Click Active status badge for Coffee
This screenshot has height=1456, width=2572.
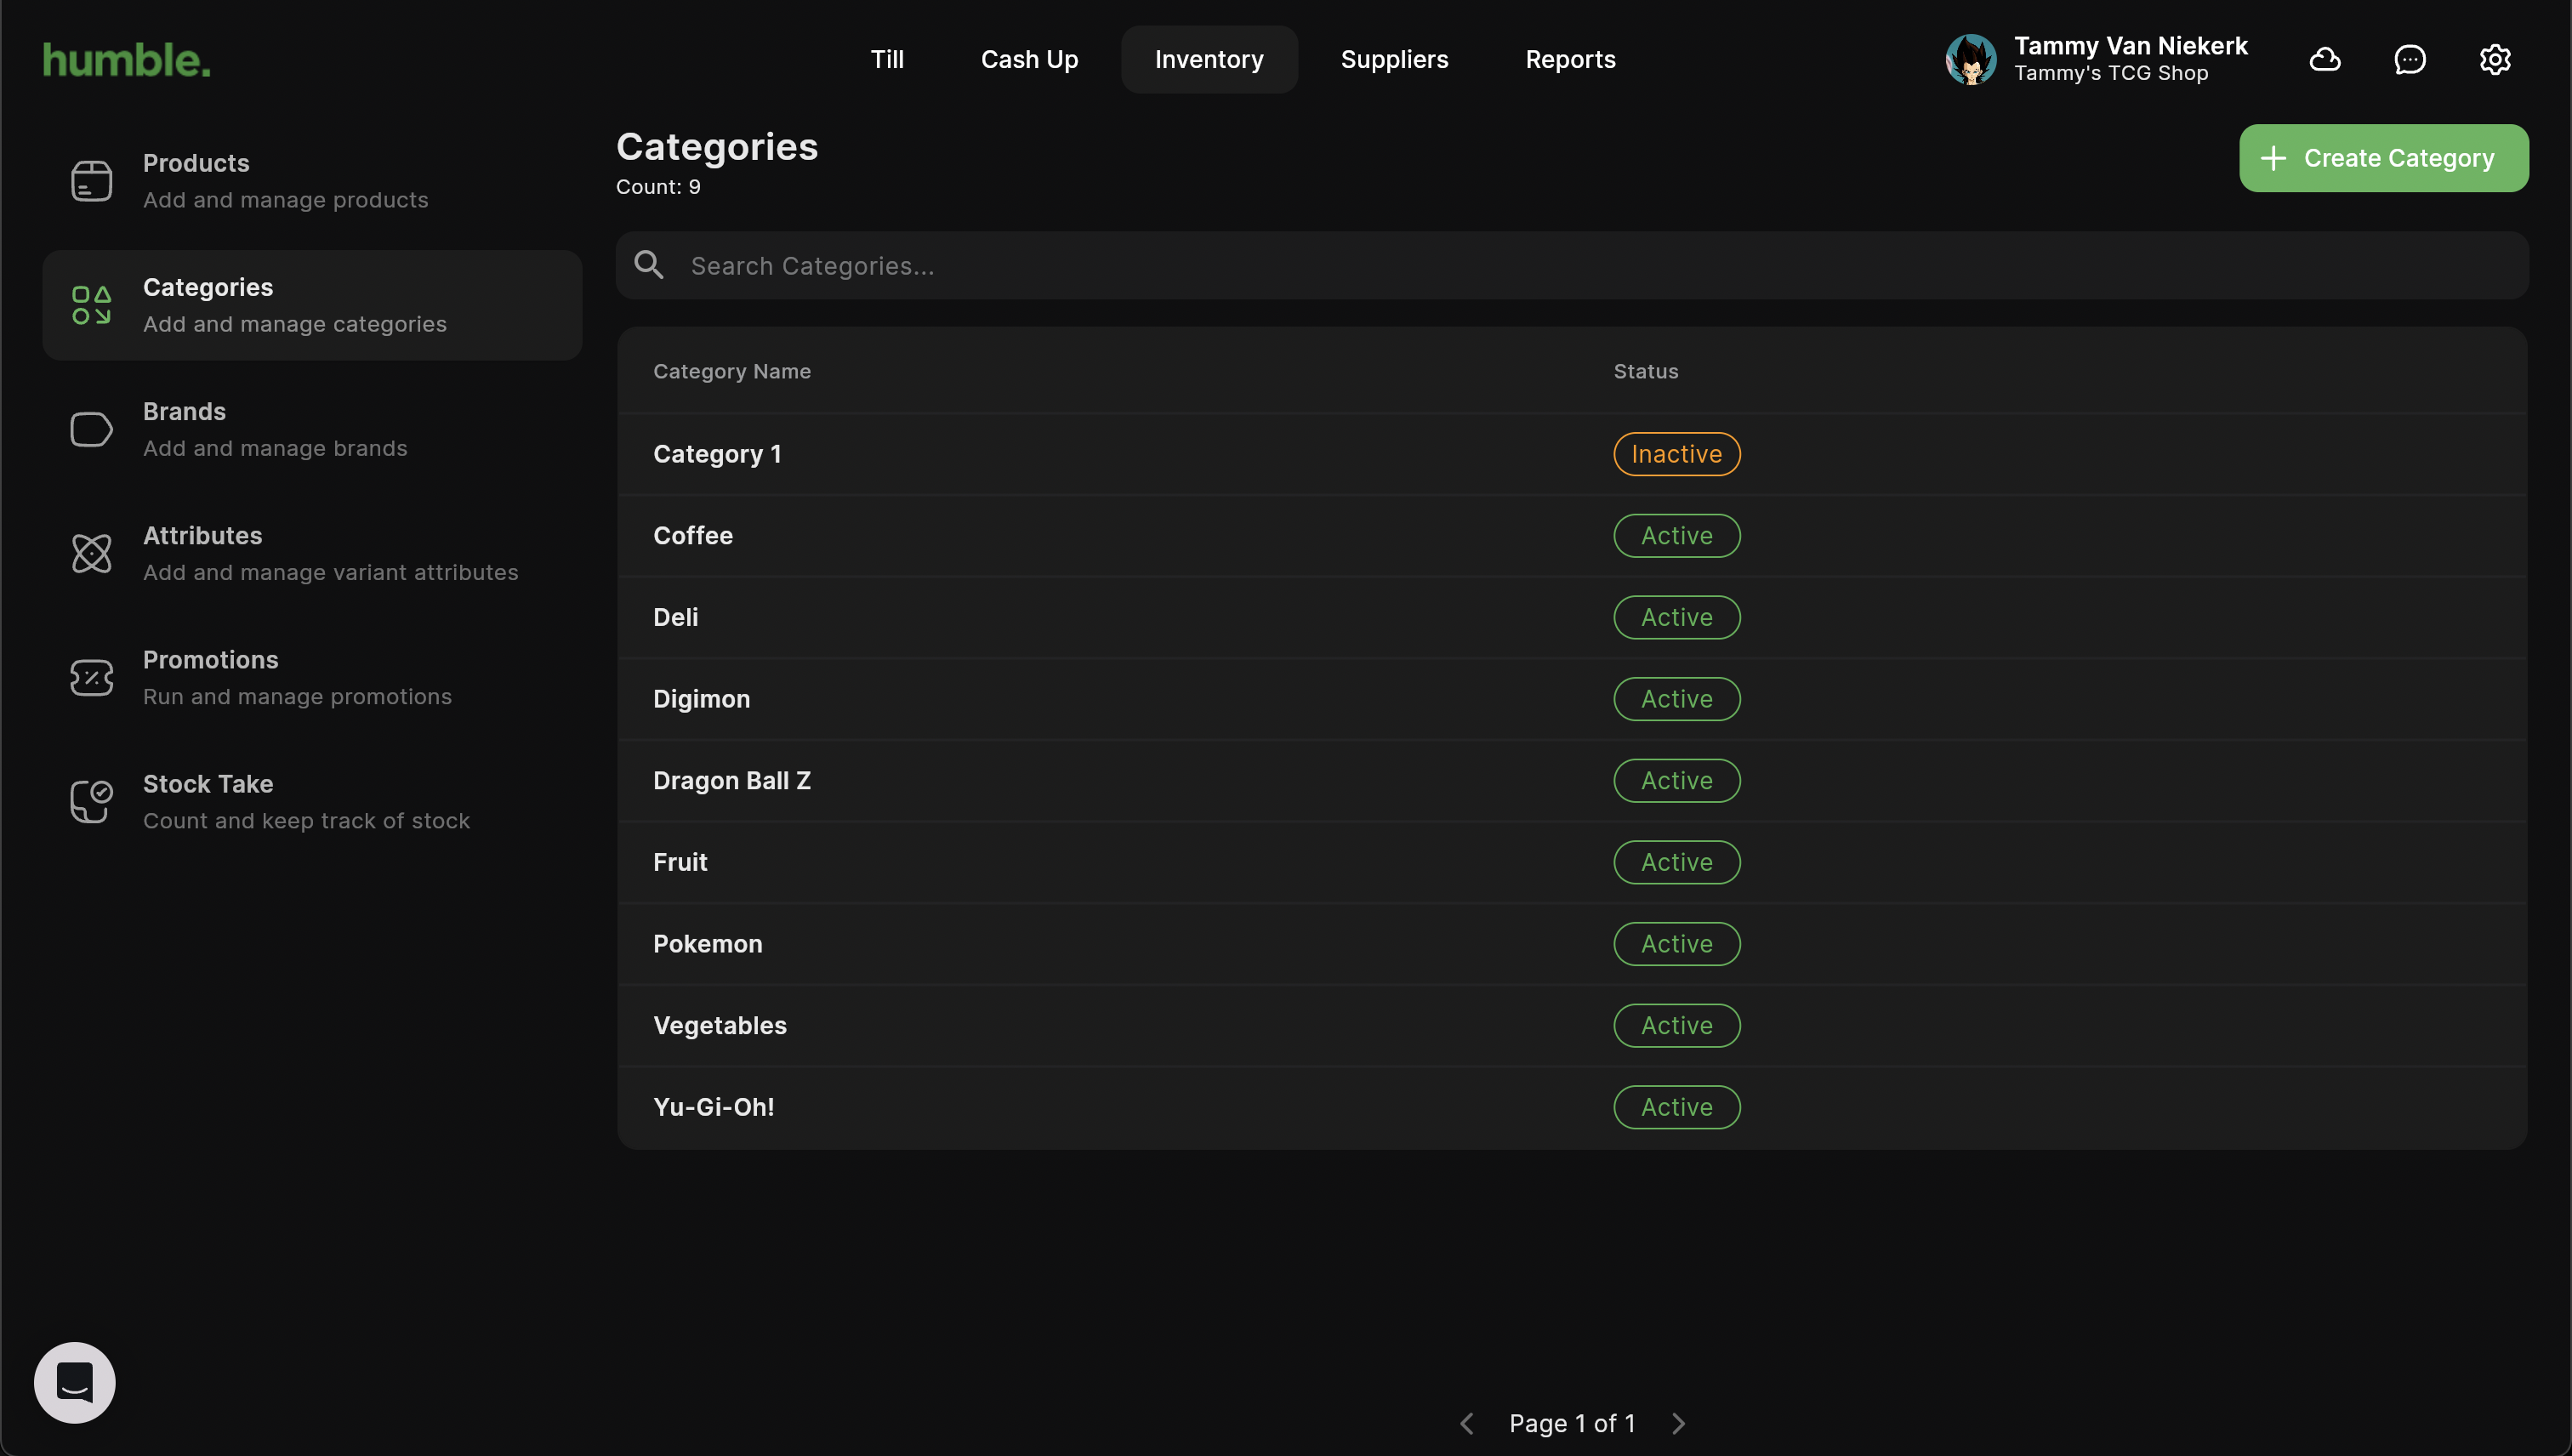[x=1676, y=536]
